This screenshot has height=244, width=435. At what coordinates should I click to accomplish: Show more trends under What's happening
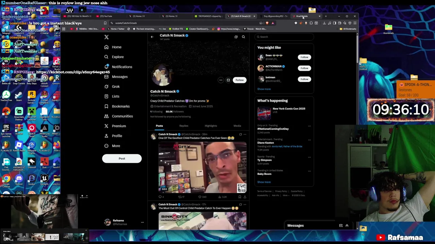pos(264,182)
